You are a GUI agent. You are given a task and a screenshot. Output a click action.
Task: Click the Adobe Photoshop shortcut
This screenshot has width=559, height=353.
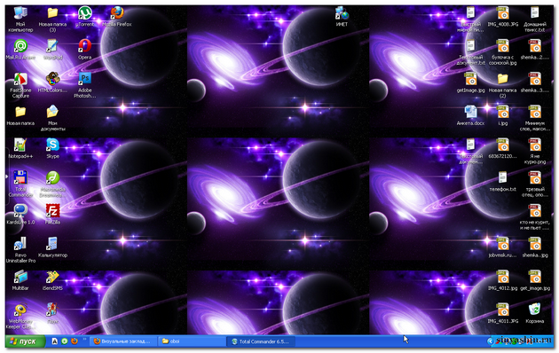(85, 85)
